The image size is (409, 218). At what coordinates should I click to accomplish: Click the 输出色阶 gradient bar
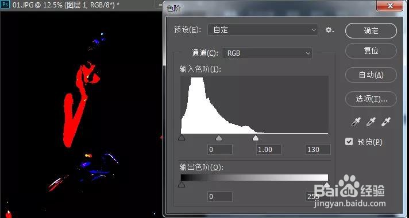tap(254, 178)
